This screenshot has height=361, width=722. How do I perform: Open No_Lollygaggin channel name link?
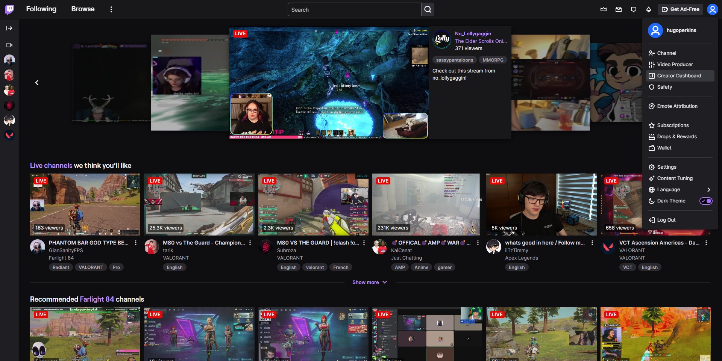[x=473, y=34]
